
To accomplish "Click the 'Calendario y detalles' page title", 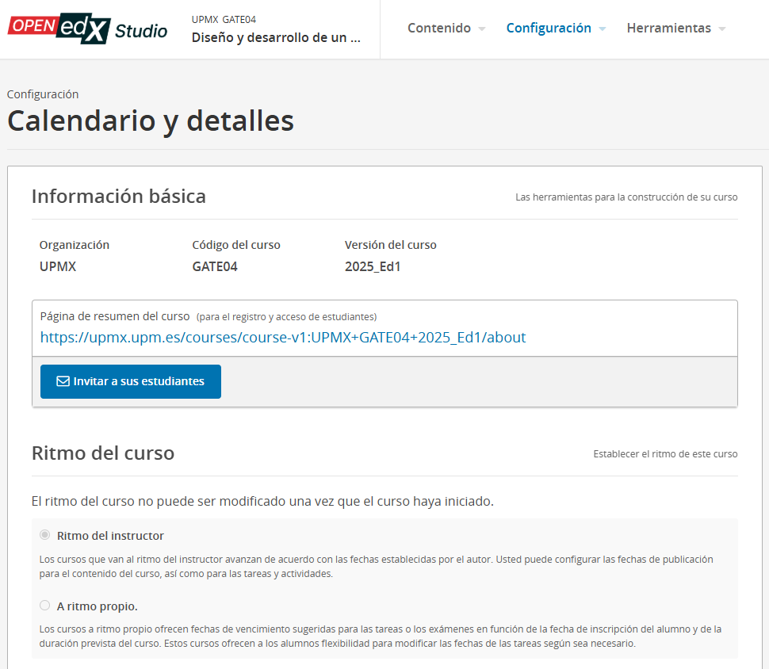I will (151, 120).
